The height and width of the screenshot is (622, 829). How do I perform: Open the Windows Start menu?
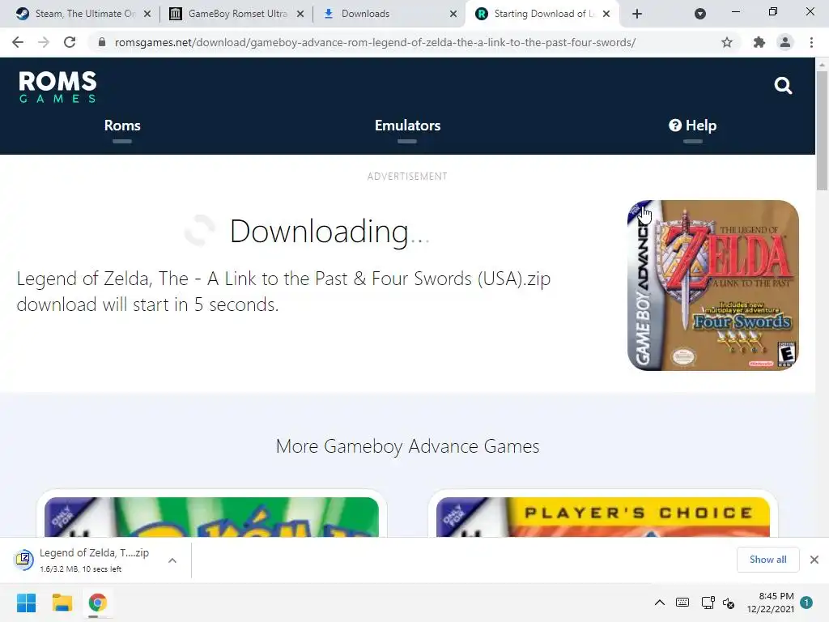click(x=27, y=603)
